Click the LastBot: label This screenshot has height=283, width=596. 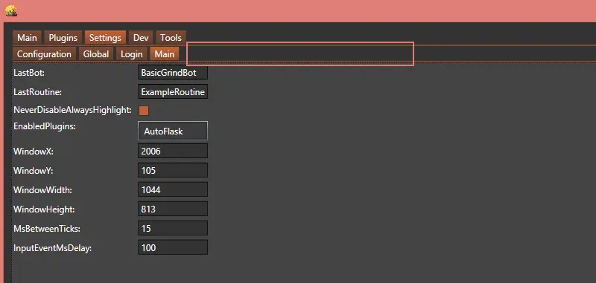pos(29,73)
